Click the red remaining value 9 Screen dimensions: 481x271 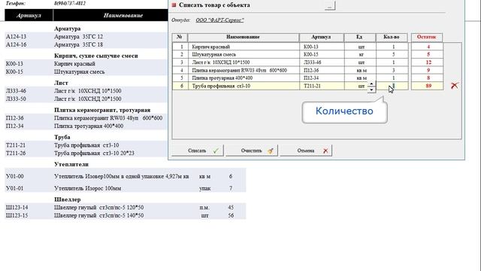click(428, 70)
